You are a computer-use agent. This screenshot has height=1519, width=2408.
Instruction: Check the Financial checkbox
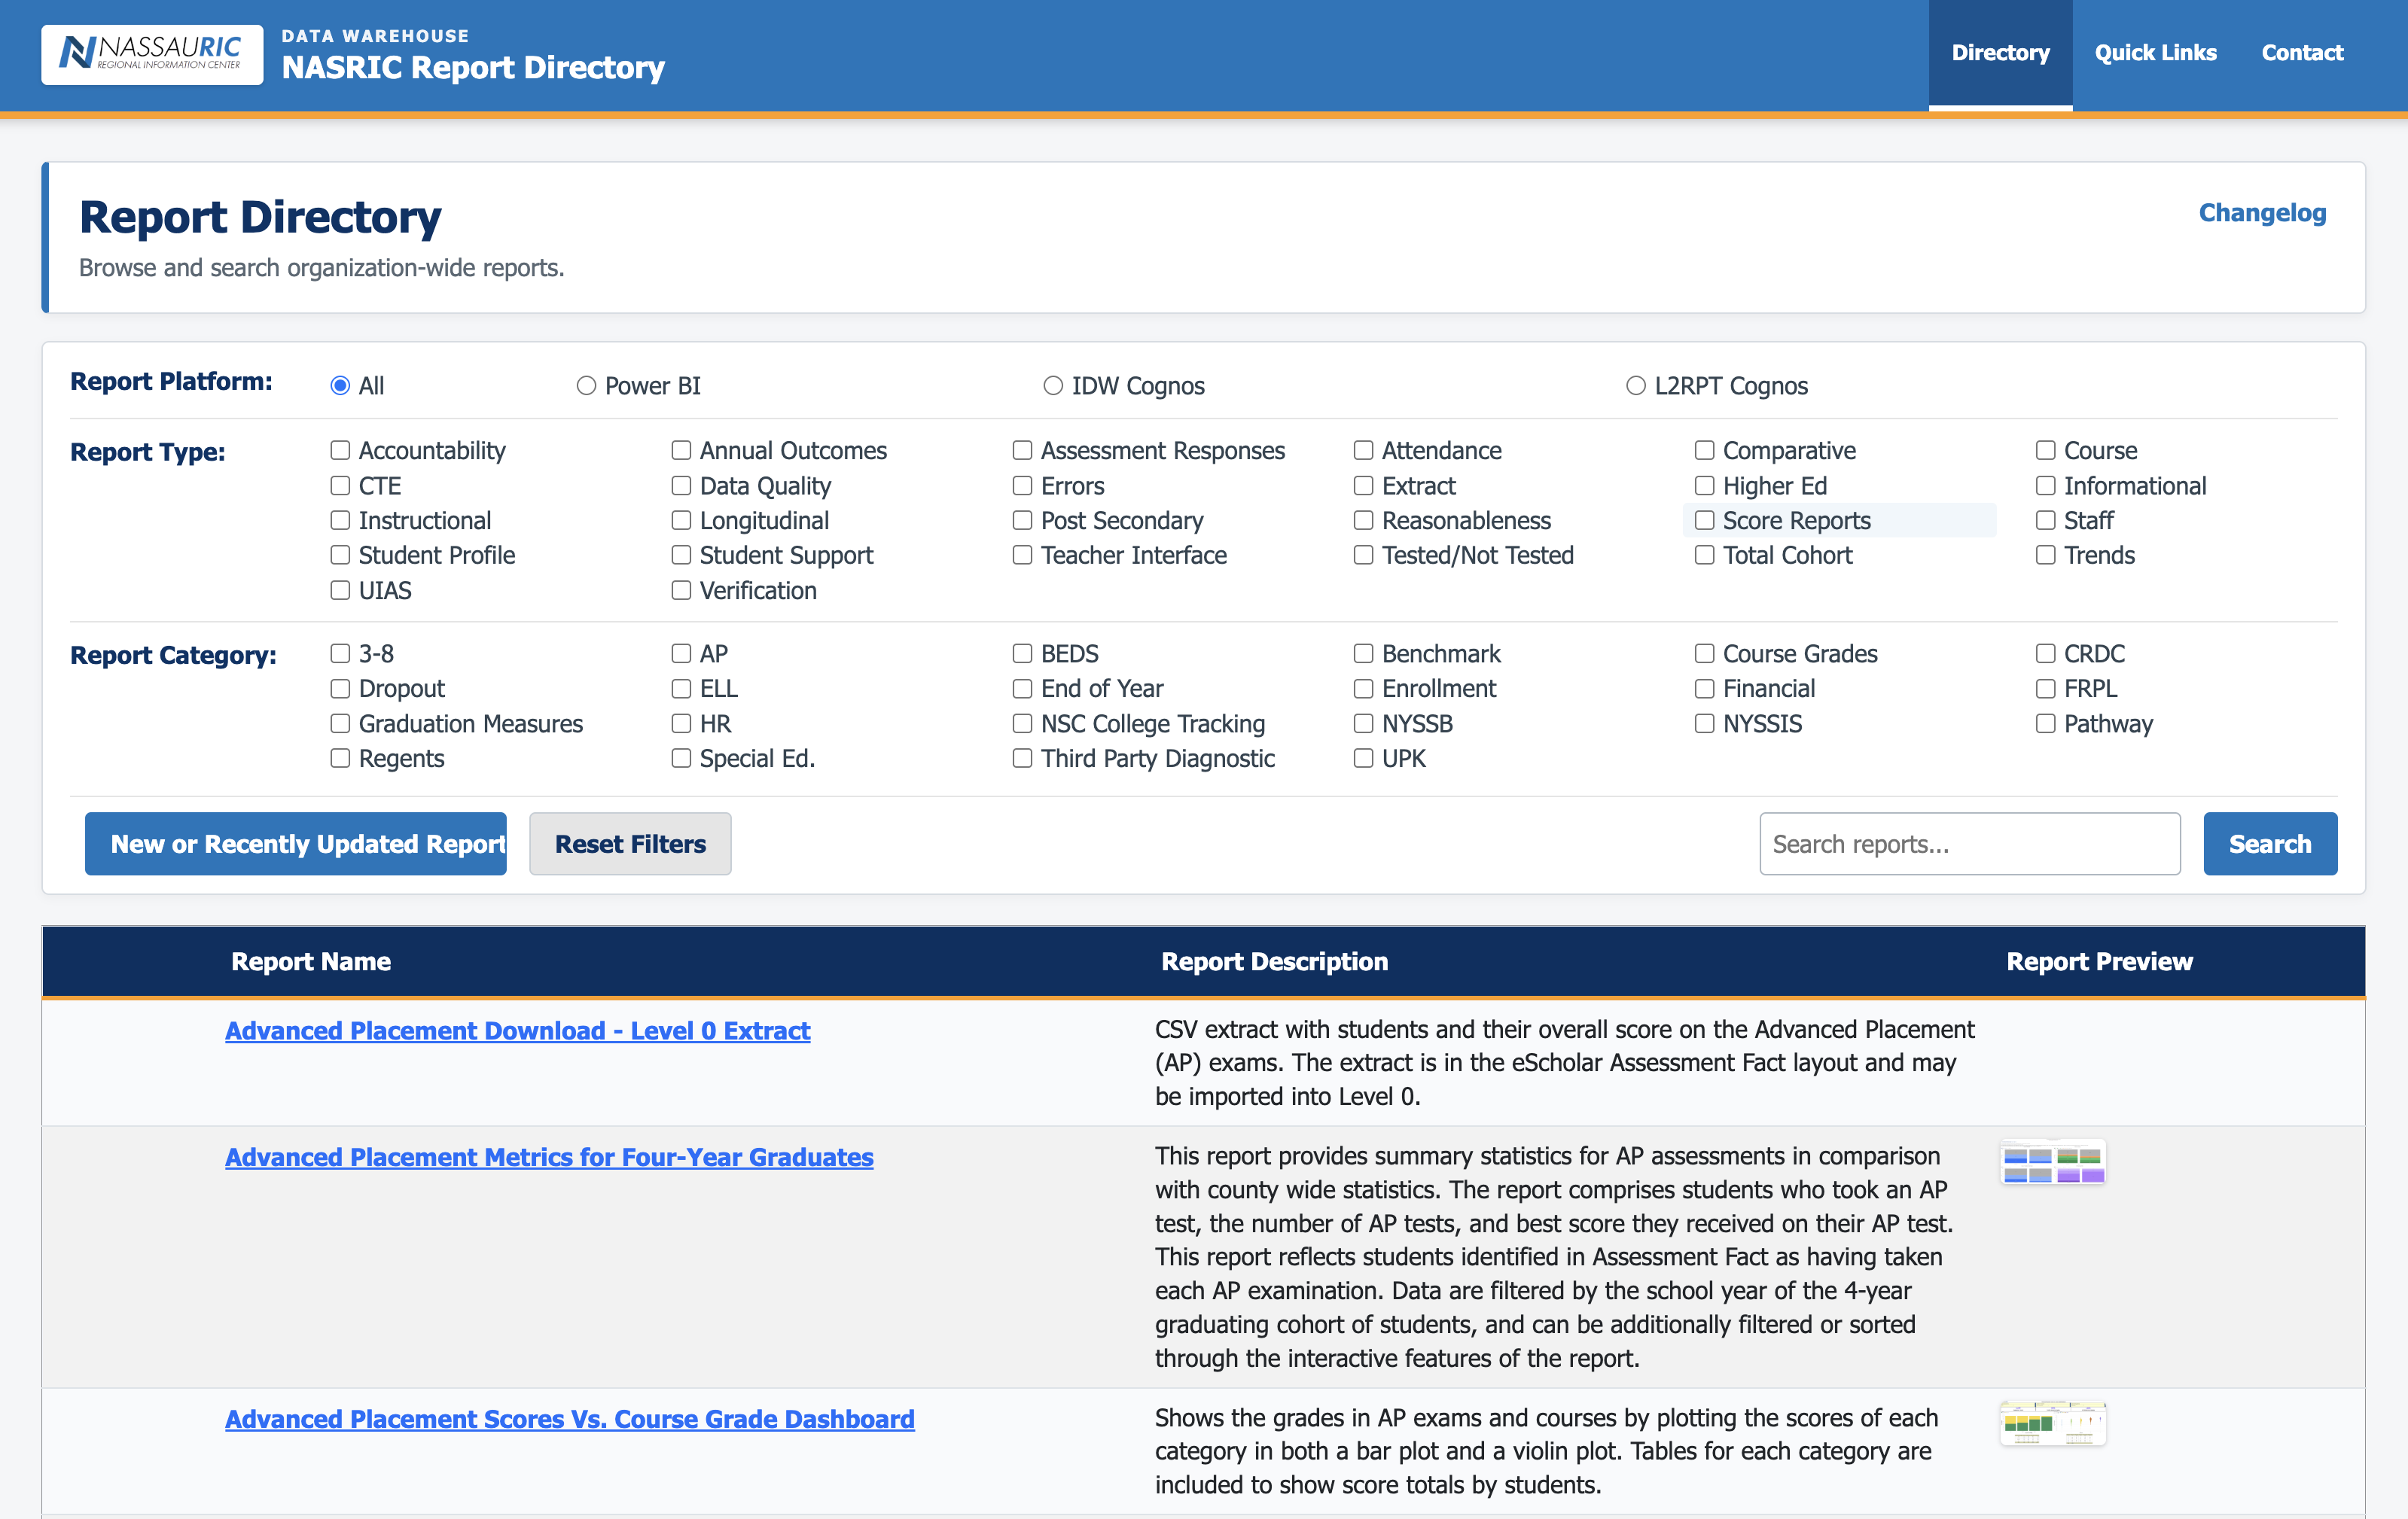pyautogui.click(x=1704, y=689)
